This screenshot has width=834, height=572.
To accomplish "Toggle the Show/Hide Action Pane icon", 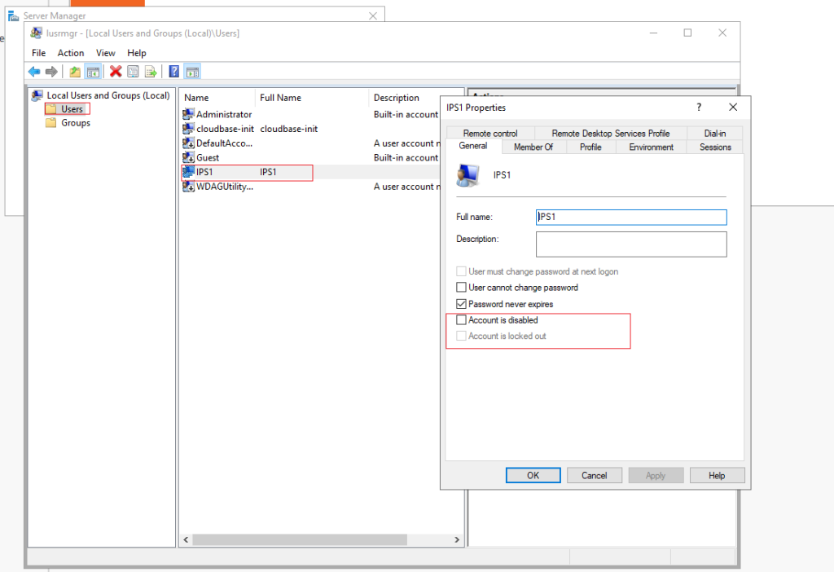I will 191,71.
